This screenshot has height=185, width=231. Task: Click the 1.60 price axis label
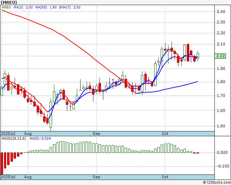pyautogui.click(x=221, y=110)
